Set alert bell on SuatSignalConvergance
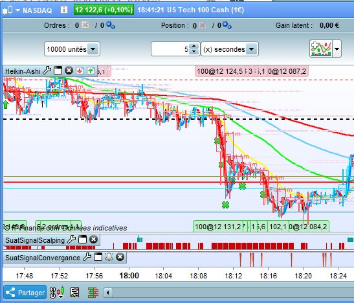The height and width of the screenshot is (303, 354). [109, 257]
